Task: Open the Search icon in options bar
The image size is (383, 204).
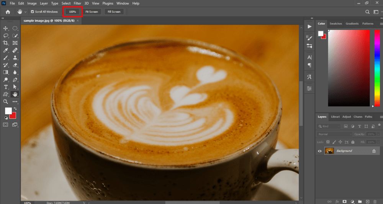Action: pyautogui.click(x=367, y=12)
